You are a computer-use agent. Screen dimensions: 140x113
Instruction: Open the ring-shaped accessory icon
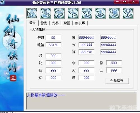(128, 13)
